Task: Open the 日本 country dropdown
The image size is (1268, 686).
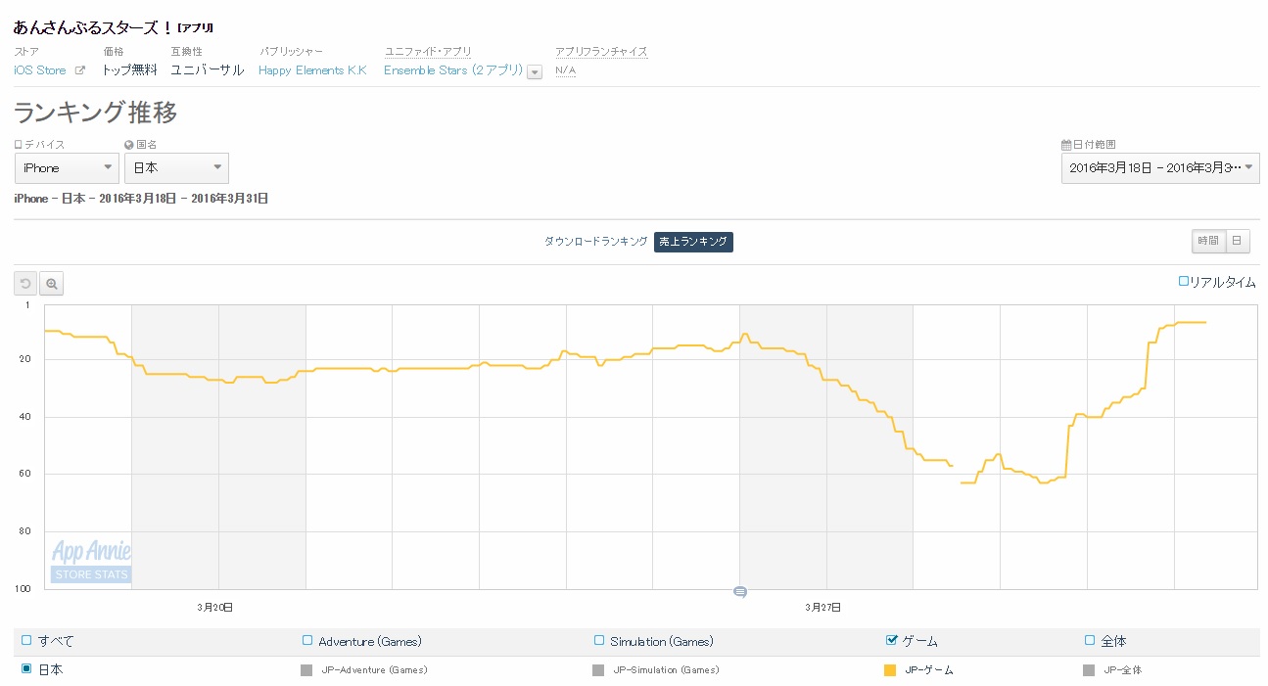Action: click(176, 168)
